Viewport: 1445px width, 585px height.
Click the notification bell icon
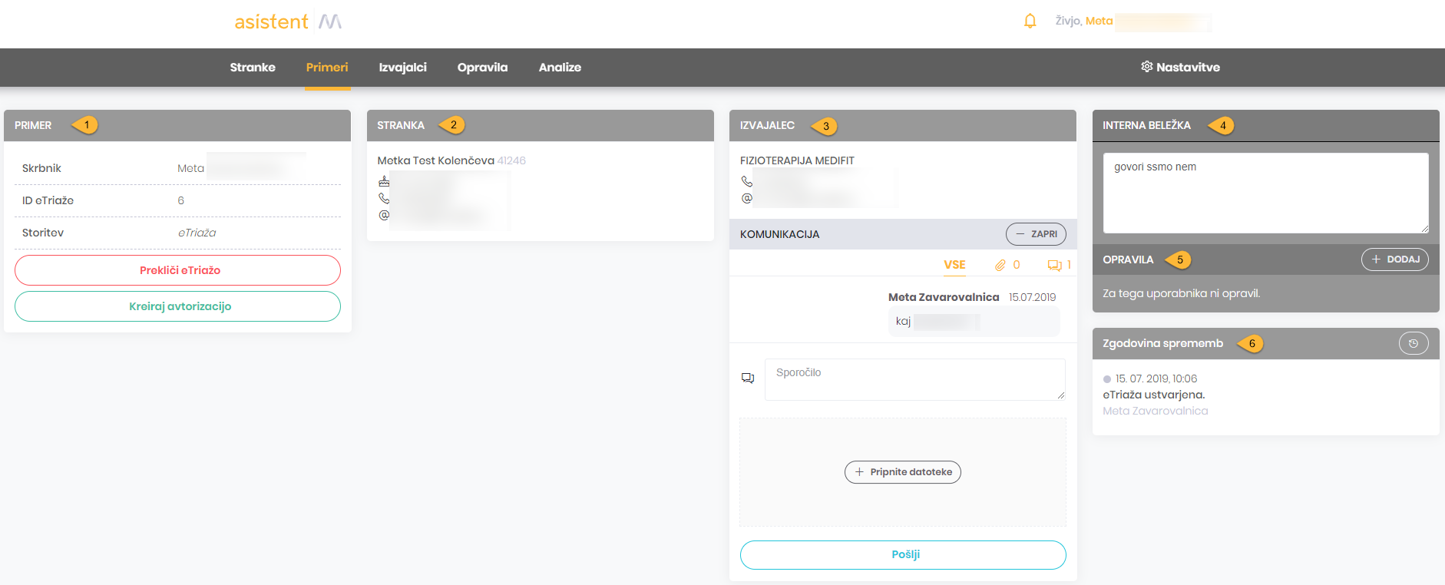[1030, 21]
